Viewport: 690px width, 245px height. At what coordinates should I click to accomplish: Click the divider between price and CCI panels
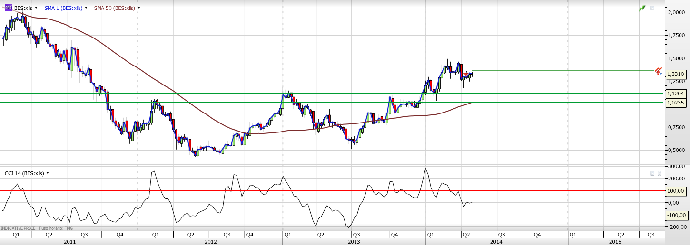point(333,165)
